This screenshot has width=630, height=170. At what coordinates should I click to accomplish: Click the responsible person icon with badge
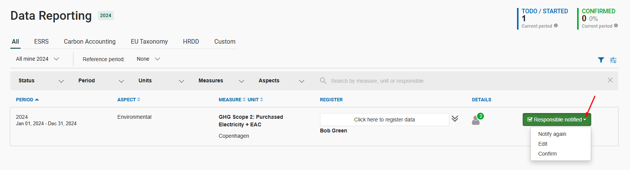click(477, 119)
